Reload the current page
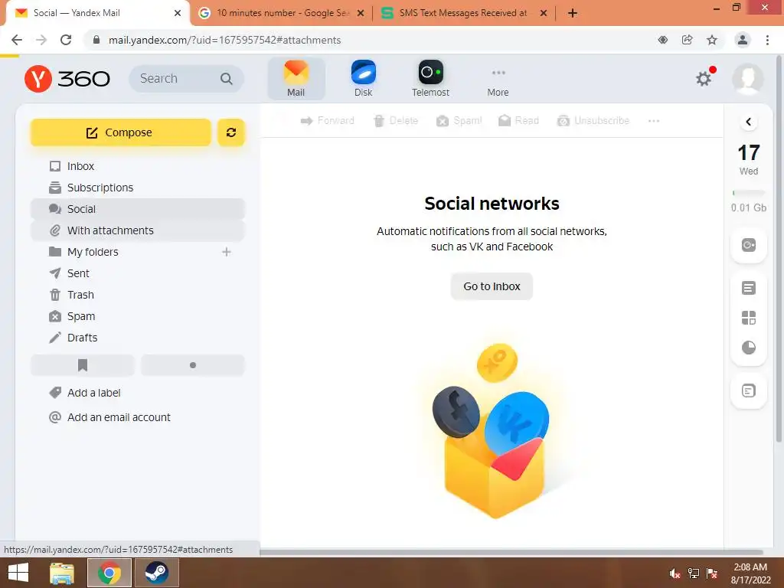This screenshot has height=588, width=784. [66, 40]
